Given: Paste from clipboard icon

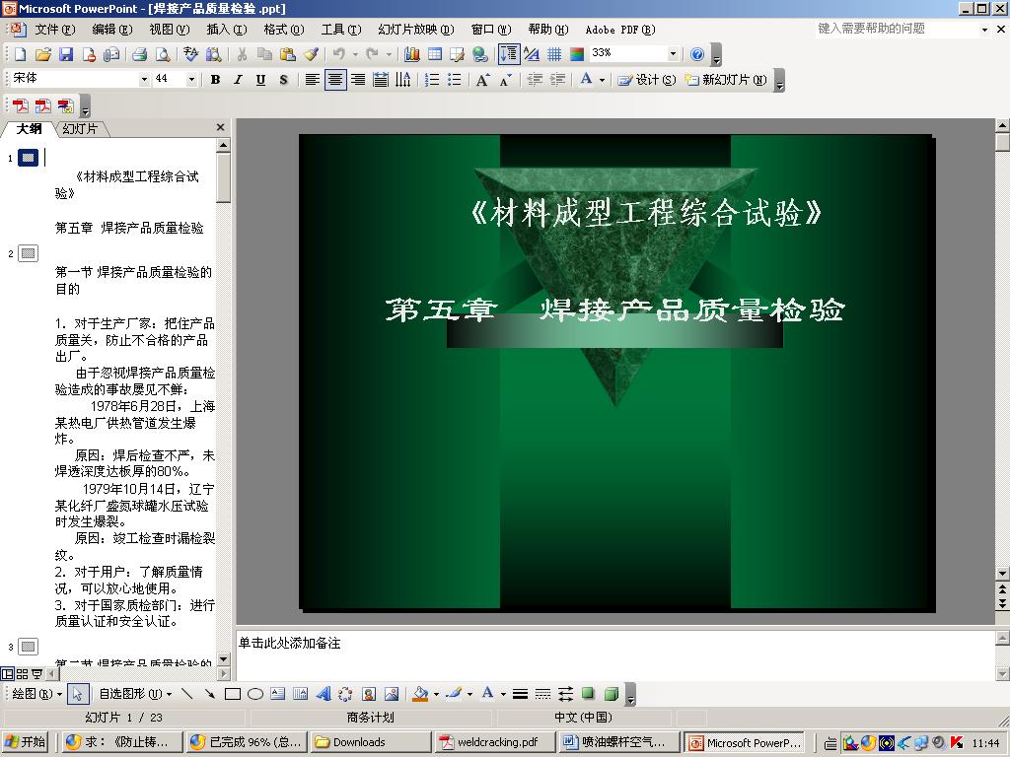Looking at the screenshot, I should pos(288,55).
